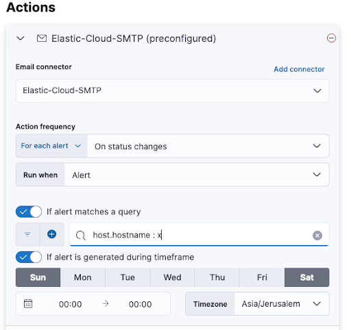The height and width of the screenshot is (330, 351).
Task: Select the Tue day button
Action: [128, 277]
